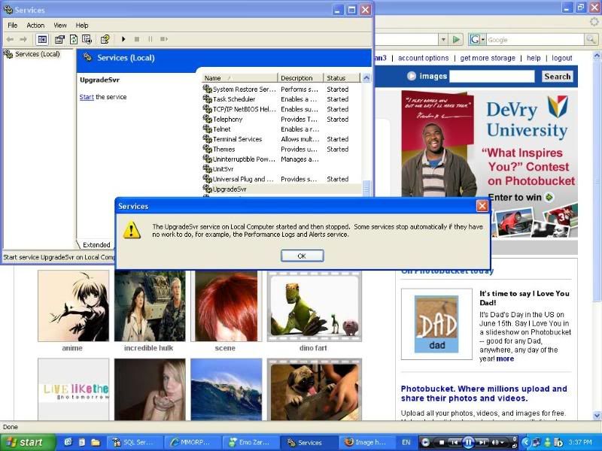Toggle the Show/Hide Console Tree icon

(x=42, y=39)
